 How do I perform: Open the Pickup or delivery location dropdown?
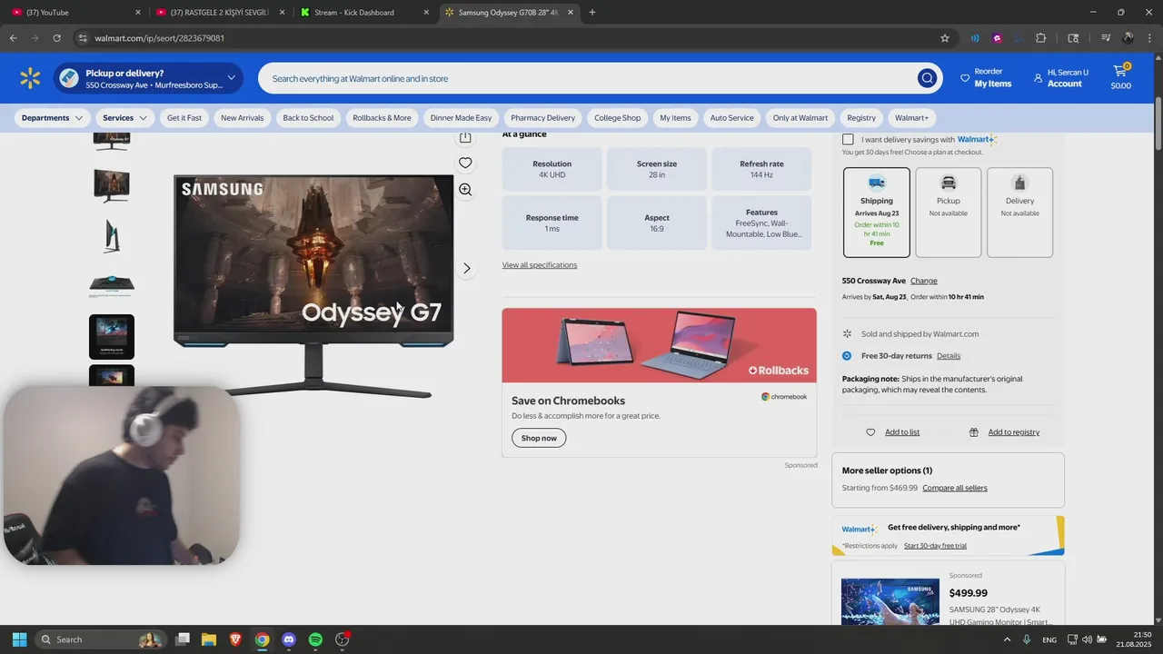click(x=148, y=78)
